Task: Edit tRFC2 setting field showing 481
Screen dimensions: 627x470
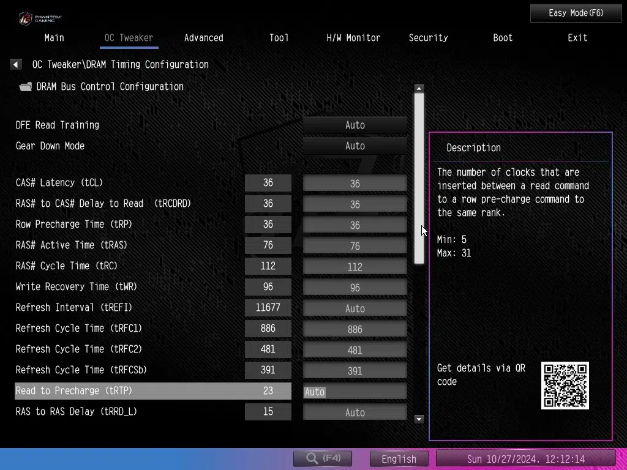Action: tap(355, 349)
